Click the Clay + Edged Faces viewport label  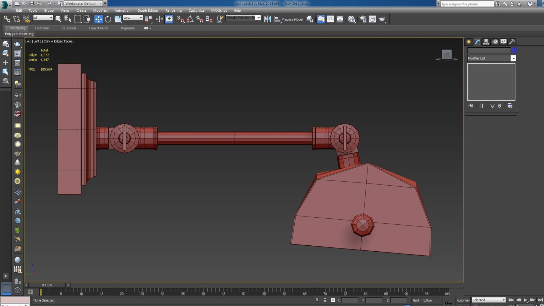[x=58, y=41]
